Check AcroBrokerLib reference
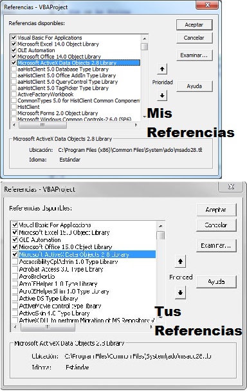The height and width of the screenshot is (392, 247). click(15, 277)
